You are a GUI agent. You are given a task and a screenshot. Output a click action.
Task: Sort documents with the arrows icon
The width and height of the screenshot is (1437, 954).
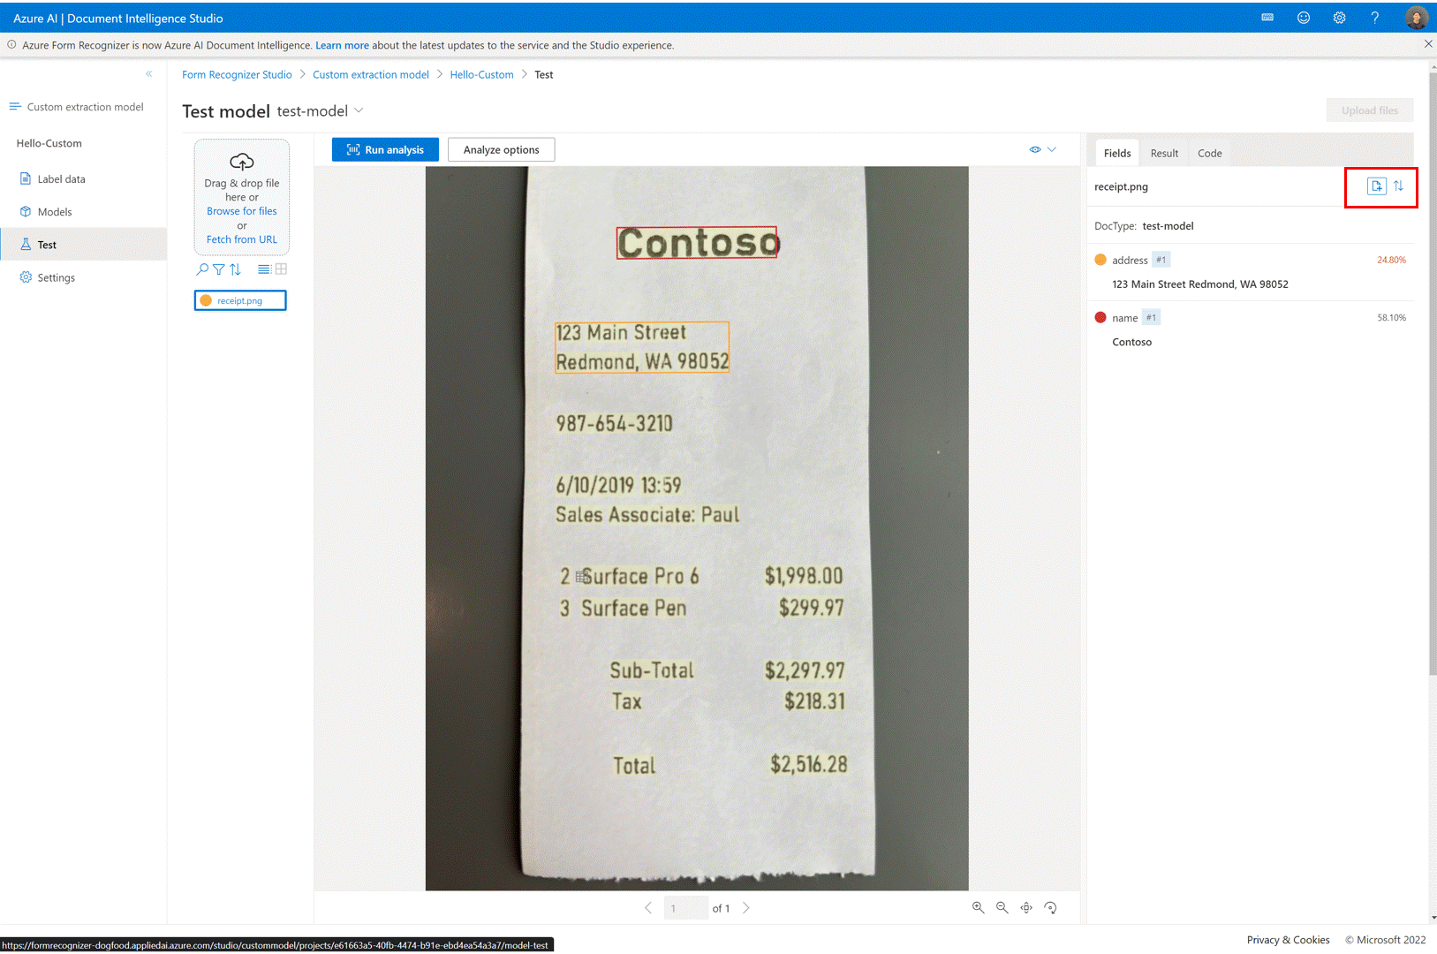[235, 269]
